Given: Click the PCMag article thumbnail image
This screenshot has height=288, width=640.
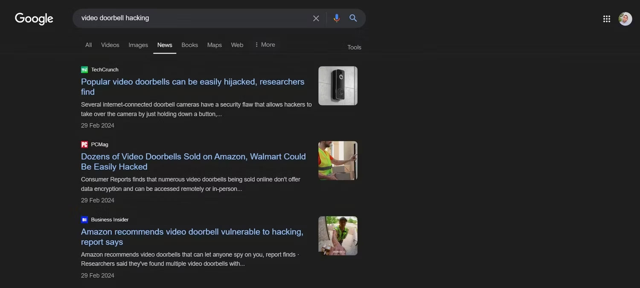Looking at the screenshot, I should pyautogui.click(x=338, y=161).
